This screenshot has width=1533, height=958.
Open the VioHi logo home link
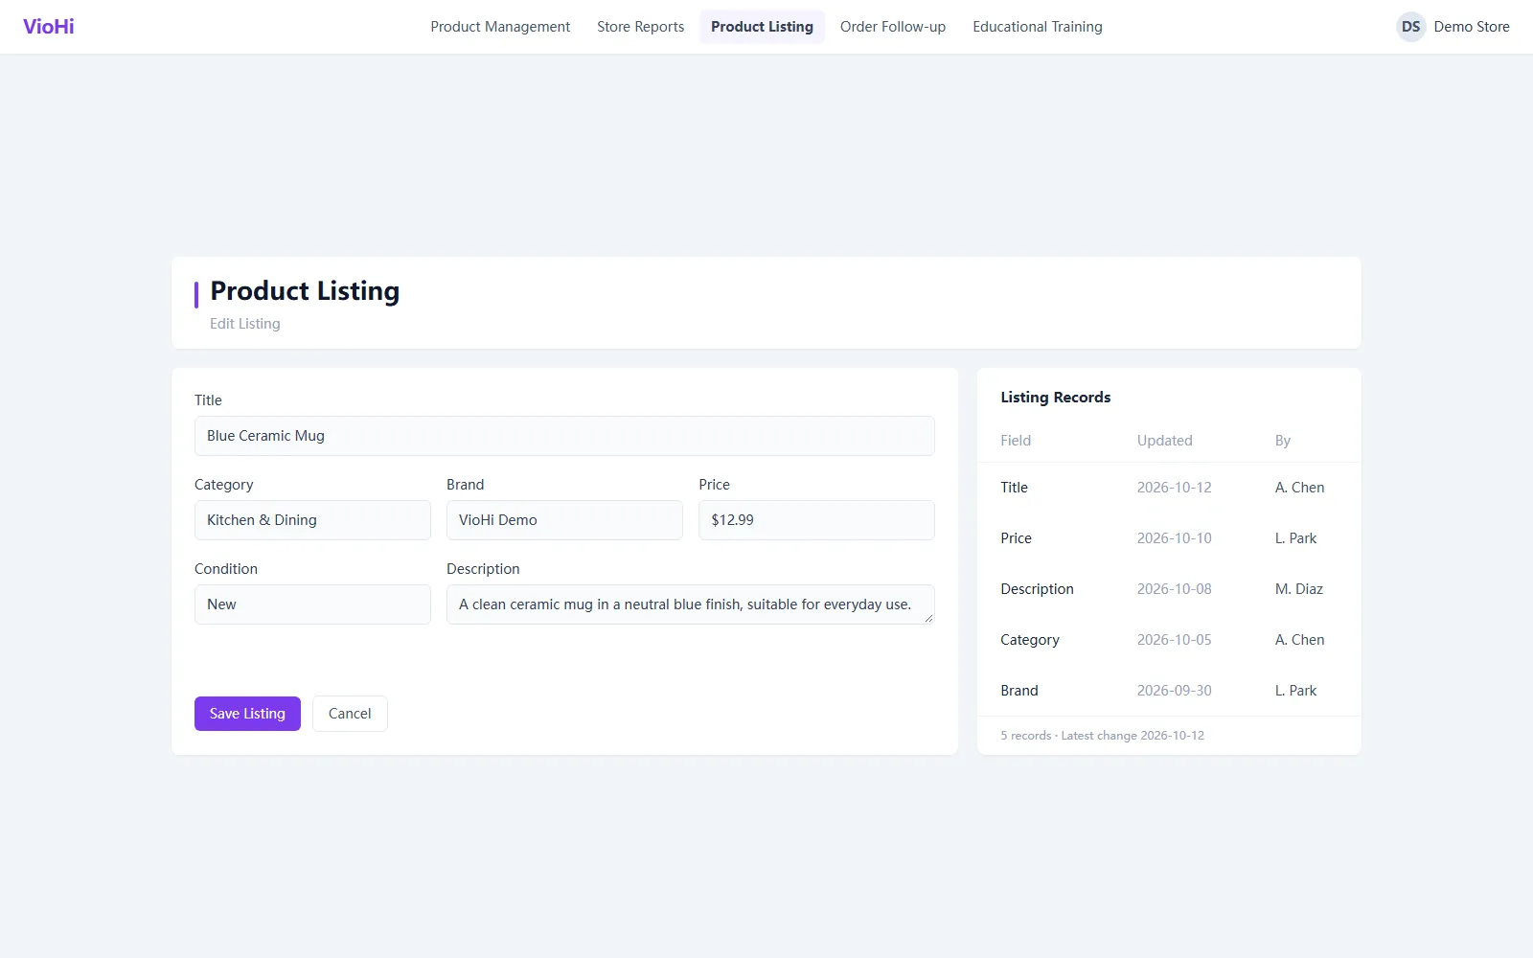point(49,27)
